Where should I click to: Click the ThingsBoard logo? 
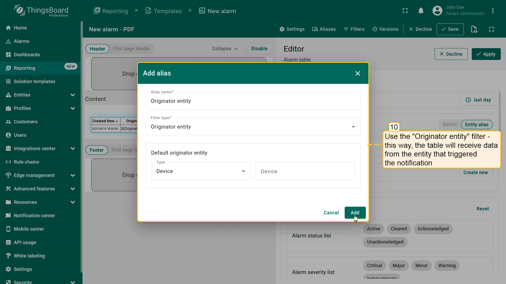coord(41,11)
